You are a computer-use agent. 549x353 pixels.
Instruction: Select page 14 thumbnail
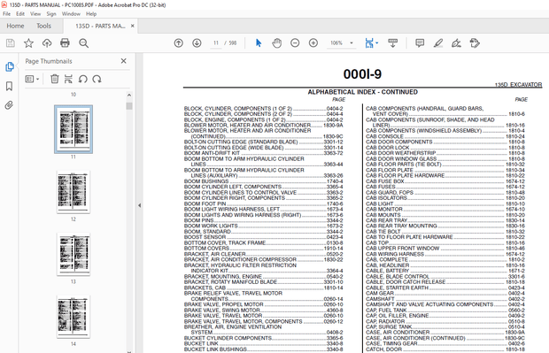[73, 317]
